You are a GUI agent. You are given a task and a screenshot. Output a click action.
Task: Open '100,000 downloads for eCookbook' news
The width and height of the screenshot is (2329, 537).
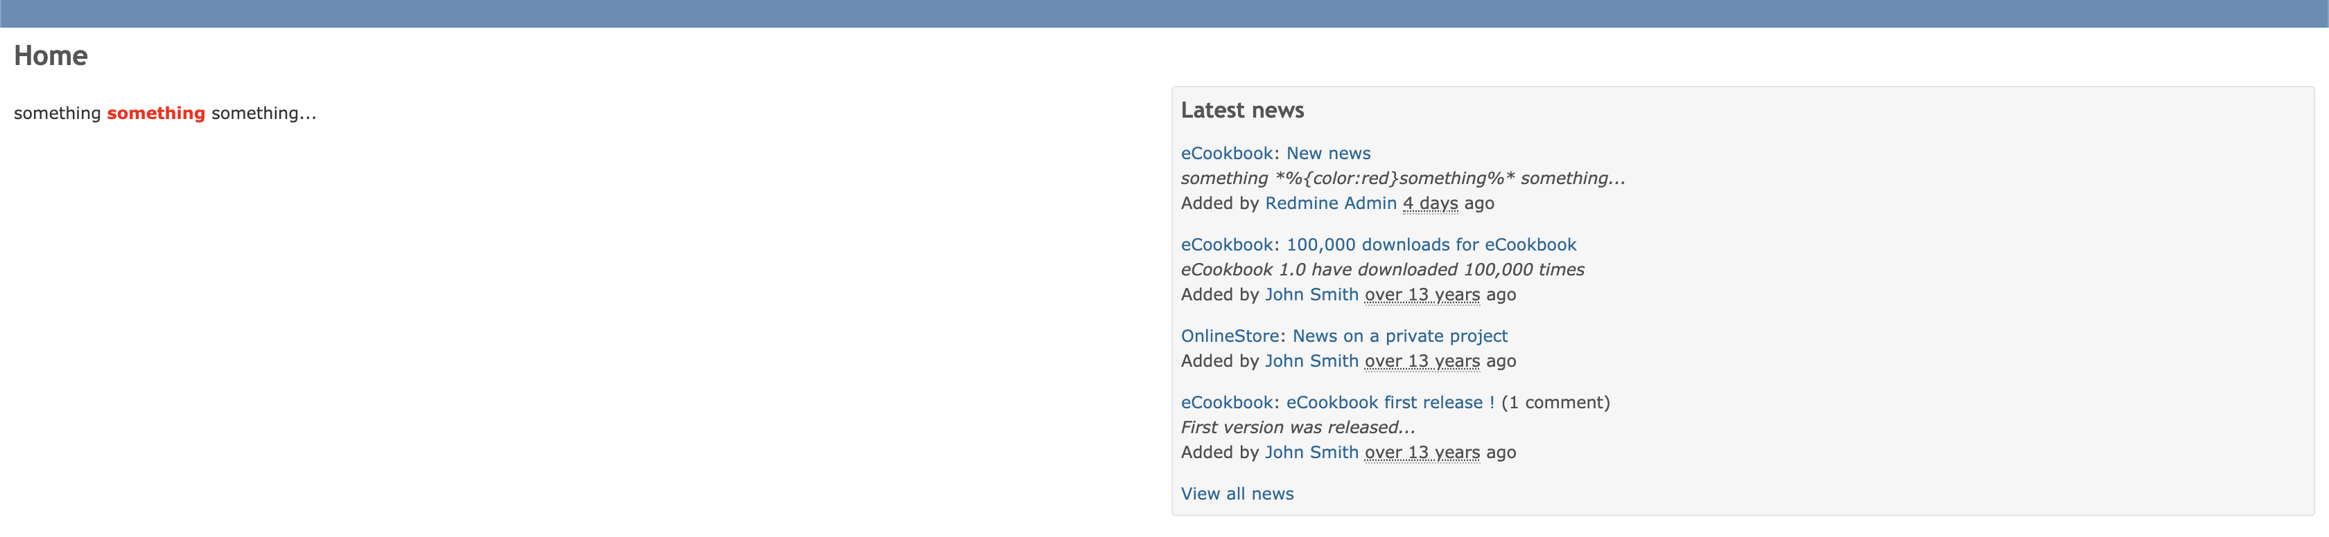click(1431, 244)
